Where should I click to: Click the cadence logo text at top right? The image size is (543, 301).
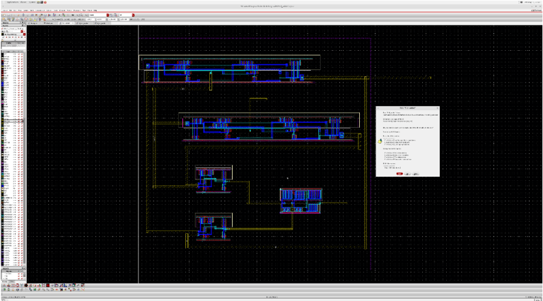coord(536,11)
